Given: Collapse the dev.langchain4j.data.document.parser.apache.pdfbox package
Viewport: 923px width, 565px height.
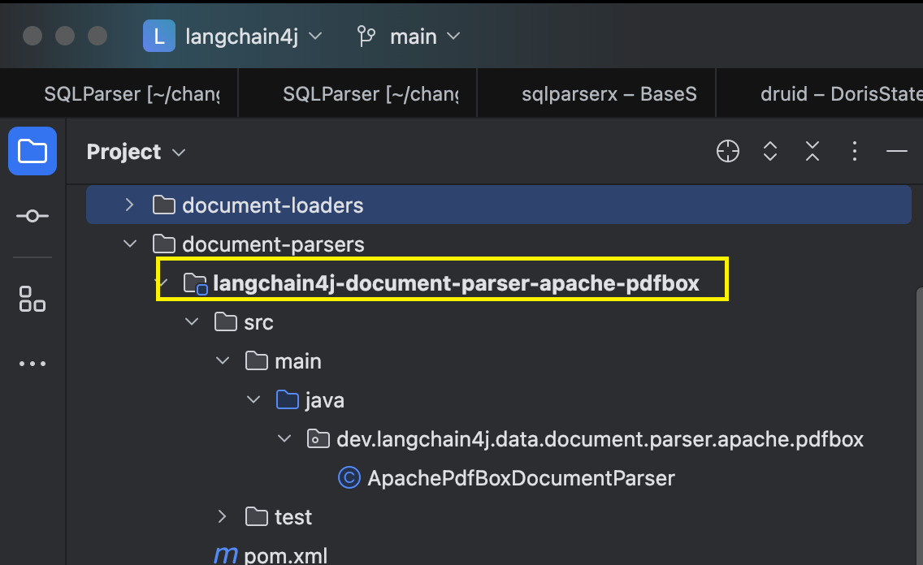Looking at the screenshot, I should (x=284, y=438).
